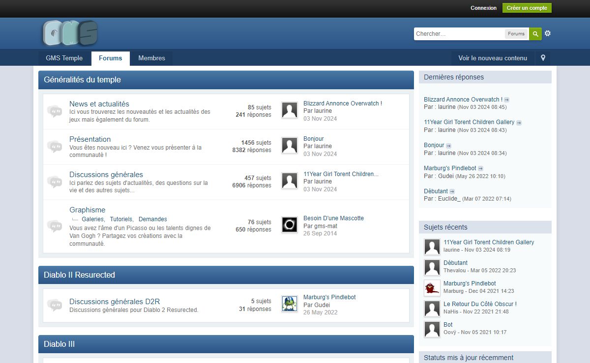Open the Présentation forum

point(90,139)
